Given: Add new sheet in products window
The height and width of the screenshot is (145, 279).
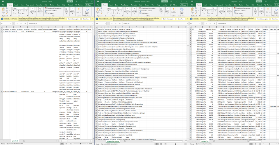Looking at the screenshot, I should [x=24, y=141].
